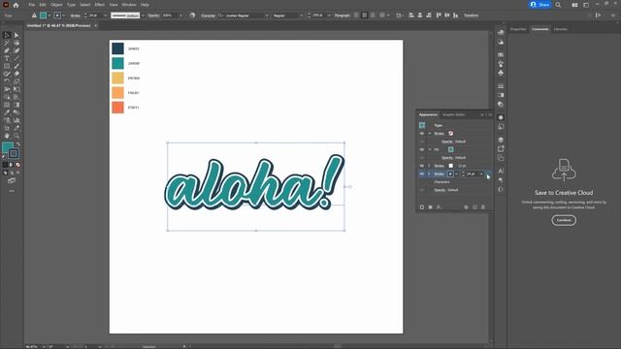This screenshot has width=621, height=349.
Task: Select the Pen tool
Action: coord(7,50)
